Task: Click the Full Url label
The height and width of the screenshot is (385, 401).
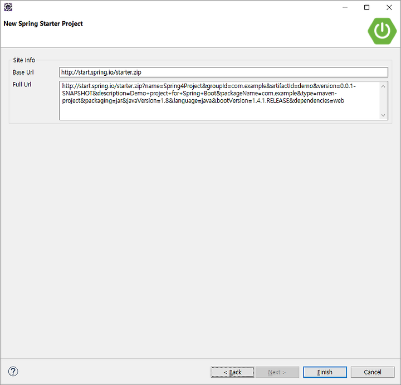Action: [x=22, y=85]
